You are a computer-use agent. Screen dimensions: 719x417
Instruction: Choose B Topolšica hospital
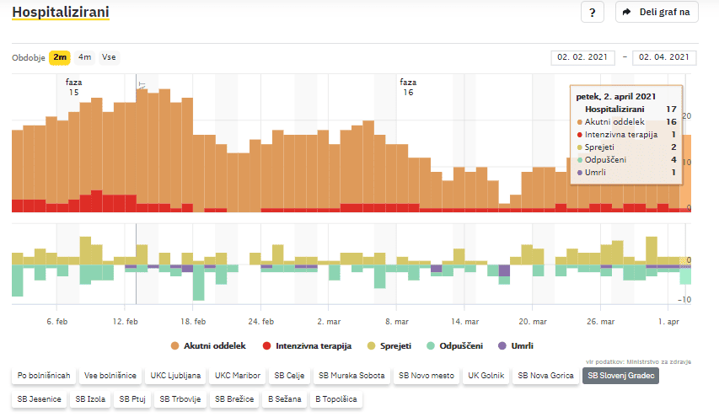pos(336,399)
